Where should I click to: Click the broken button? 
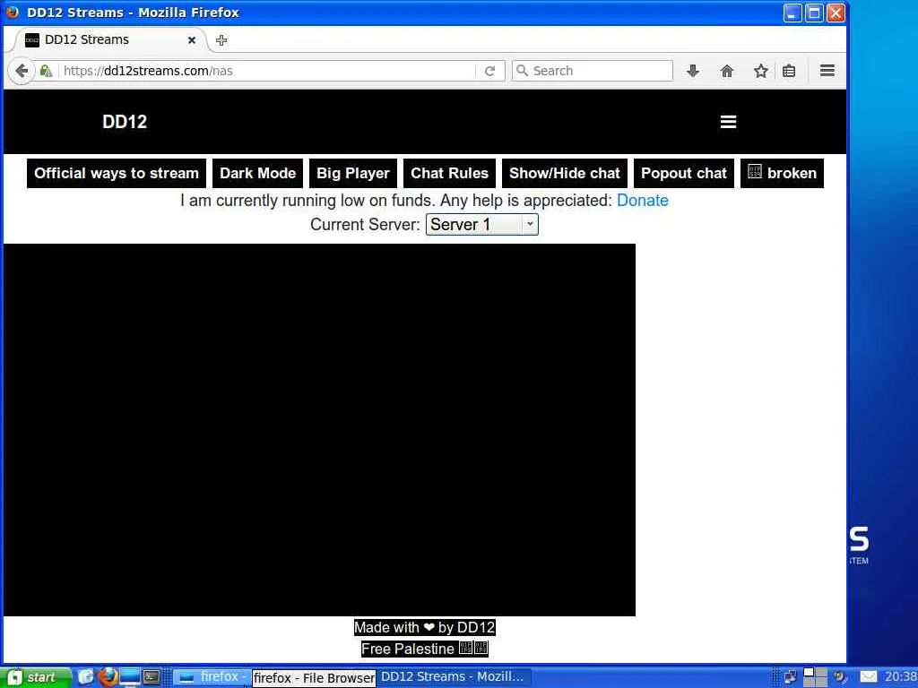pyautogui.click(x=782, y=173)
